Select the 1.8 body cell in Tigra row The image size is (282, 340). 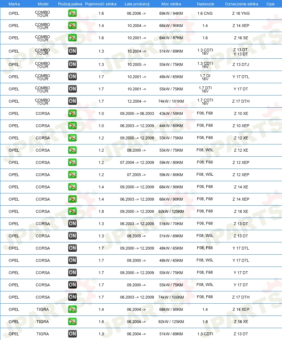205,322
